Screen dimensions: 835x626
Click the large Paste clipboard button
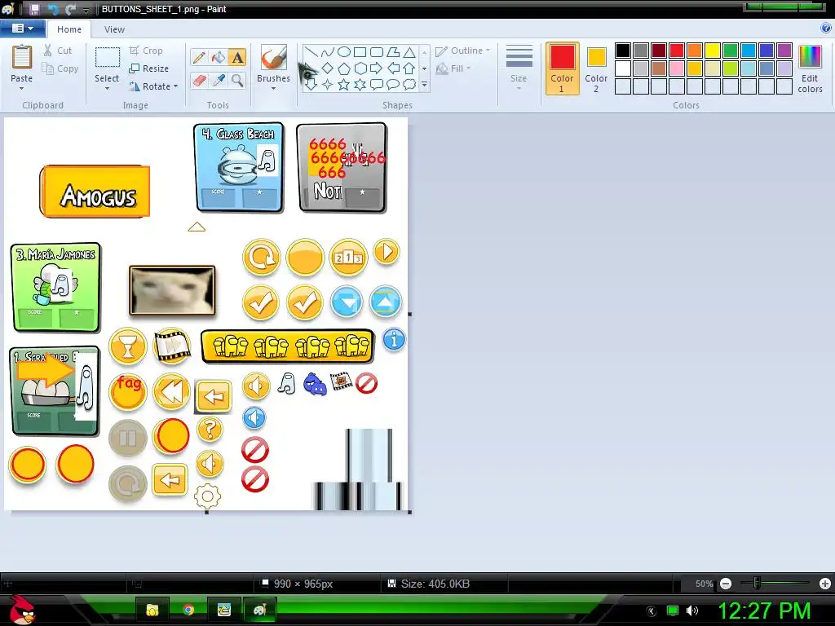(22, 58)
